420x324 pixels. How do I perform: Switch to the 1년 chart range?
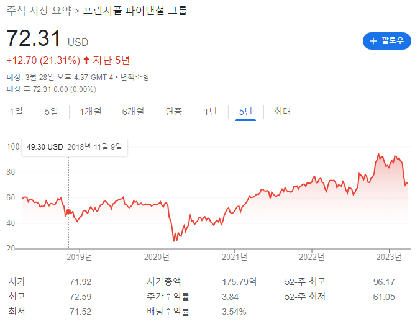210,112
